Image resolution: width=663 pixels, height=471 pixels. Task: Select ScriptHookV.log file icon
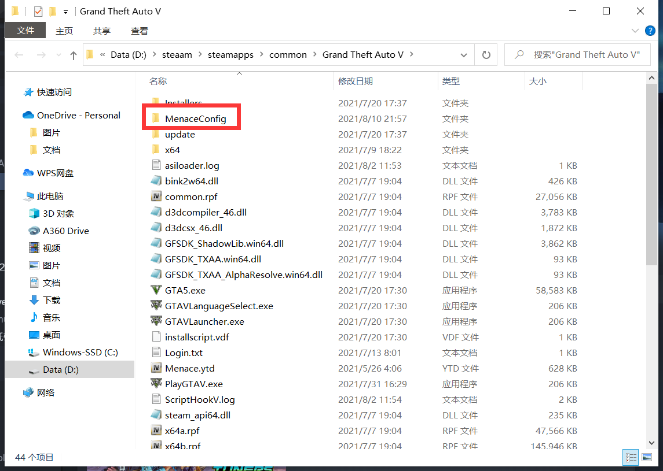(x=156, y=399)
